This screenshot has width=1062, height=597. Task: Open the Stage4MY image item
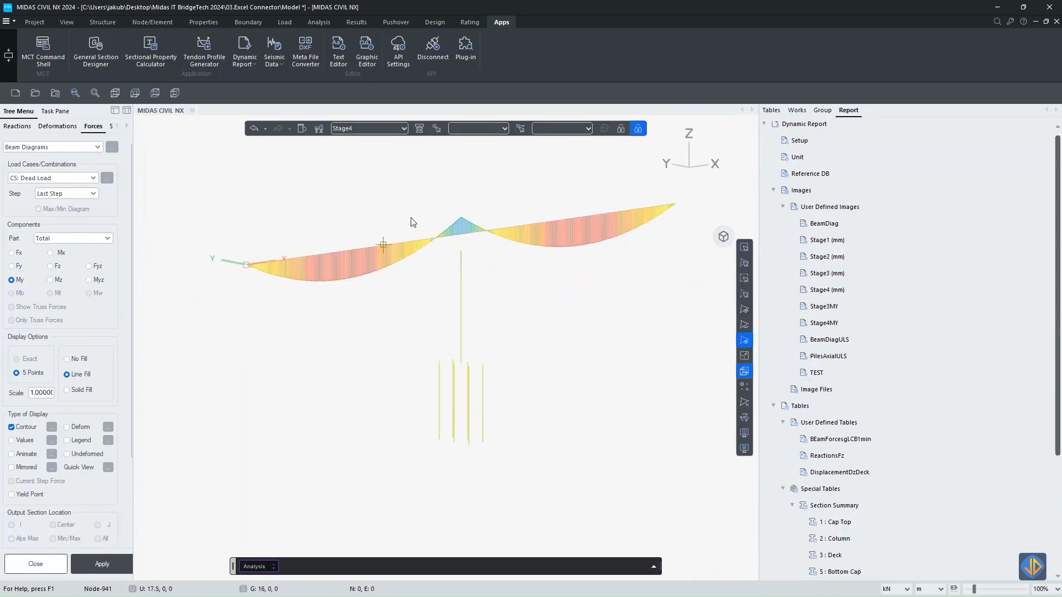point(823,323)
